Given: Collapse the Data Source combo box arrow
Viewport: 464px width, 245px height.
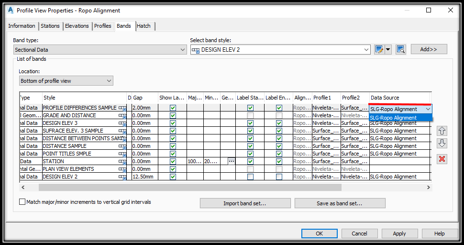Looking at the screenshot, I should coord(428,109).
